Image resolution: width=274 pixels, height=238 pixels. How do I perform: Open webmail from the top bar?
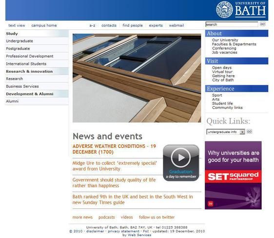(176, 25)
